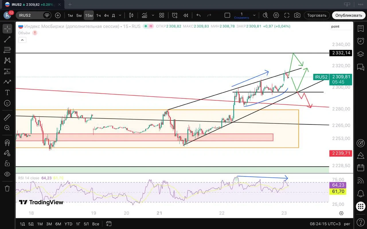Switch to the 5м timeframe
The height and width of the screenshot is (229, 367).
click(79, 15)
